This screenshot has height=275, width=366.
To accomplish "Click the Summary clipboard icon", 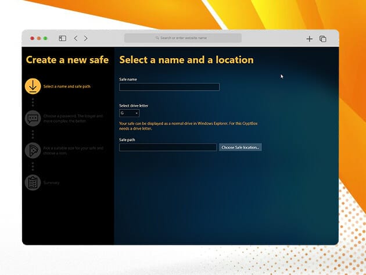I will 33,182.
